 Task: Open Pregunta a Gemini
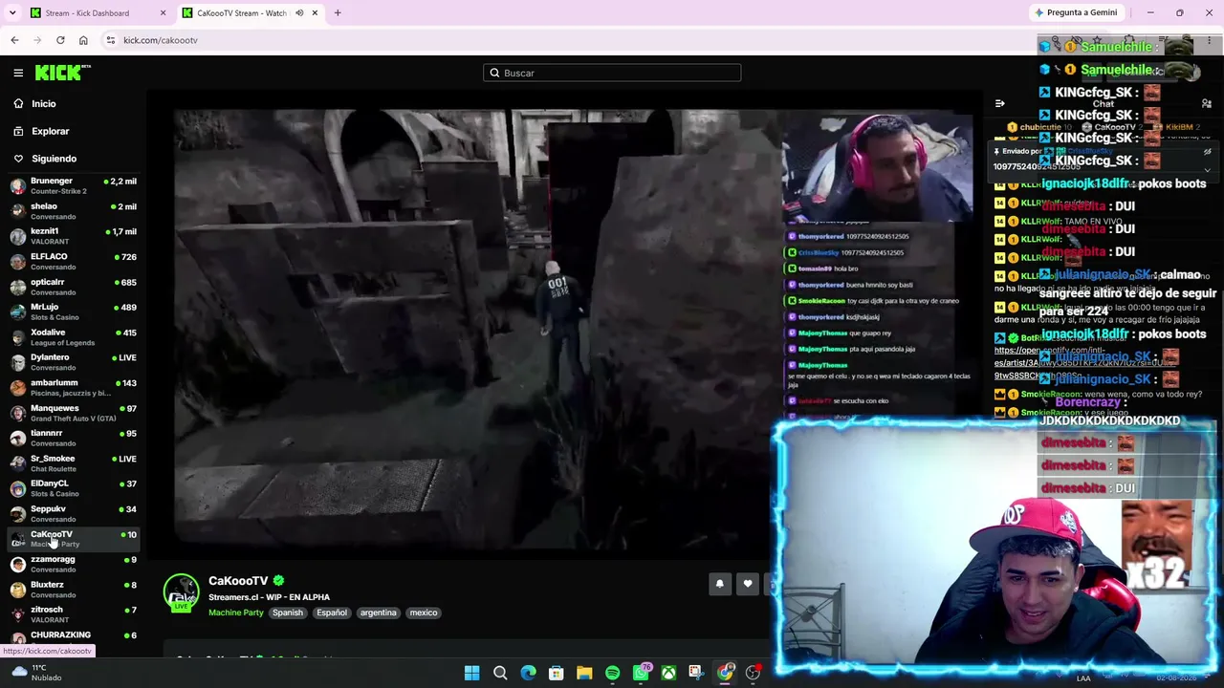coord(1076,12)
